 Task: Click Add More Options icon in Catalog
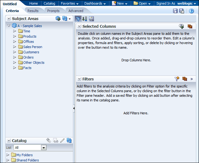[x=49, y=141]
